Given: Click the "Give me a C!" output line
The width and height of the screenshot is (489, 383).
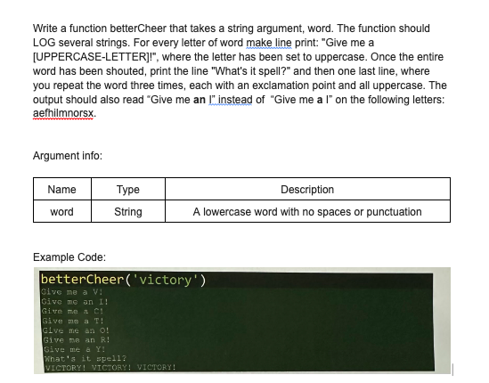Looking at the screenshot, I should tap(72, 311).
